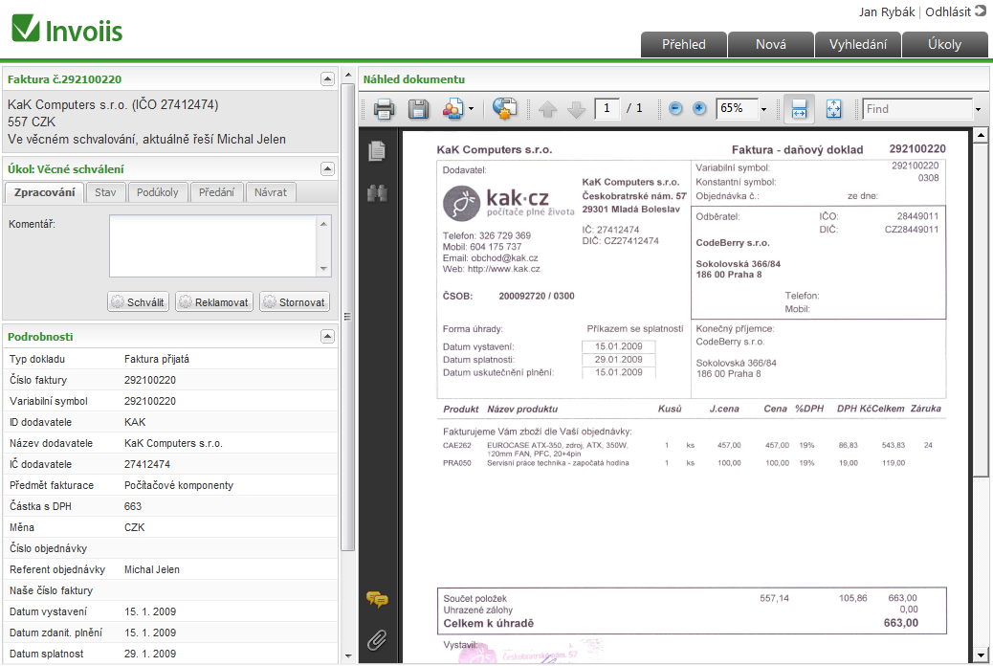Screen dimensions: 993x666
Task: Zoom out with the minus icon
Action: [x=675, y=108]
